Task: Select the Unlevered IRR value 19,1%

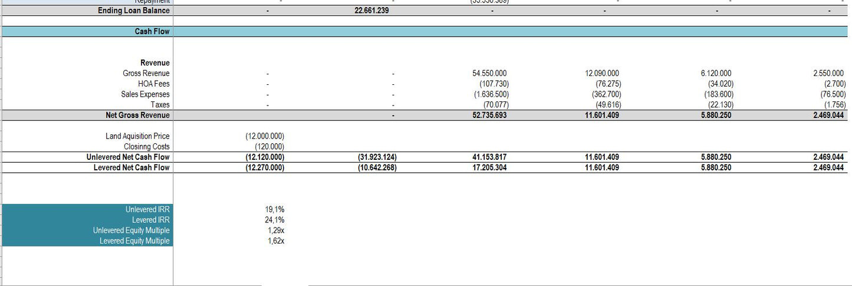Action: (275, 209)
